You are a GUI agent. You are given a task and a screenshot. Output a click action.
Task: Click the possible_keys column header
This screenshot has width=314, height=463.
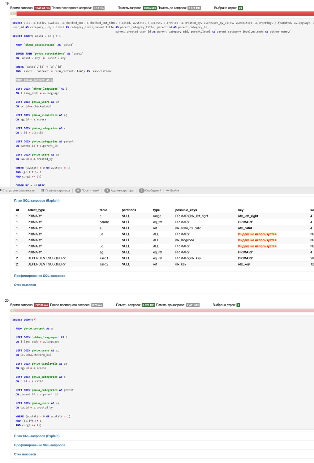click(186, 210)
